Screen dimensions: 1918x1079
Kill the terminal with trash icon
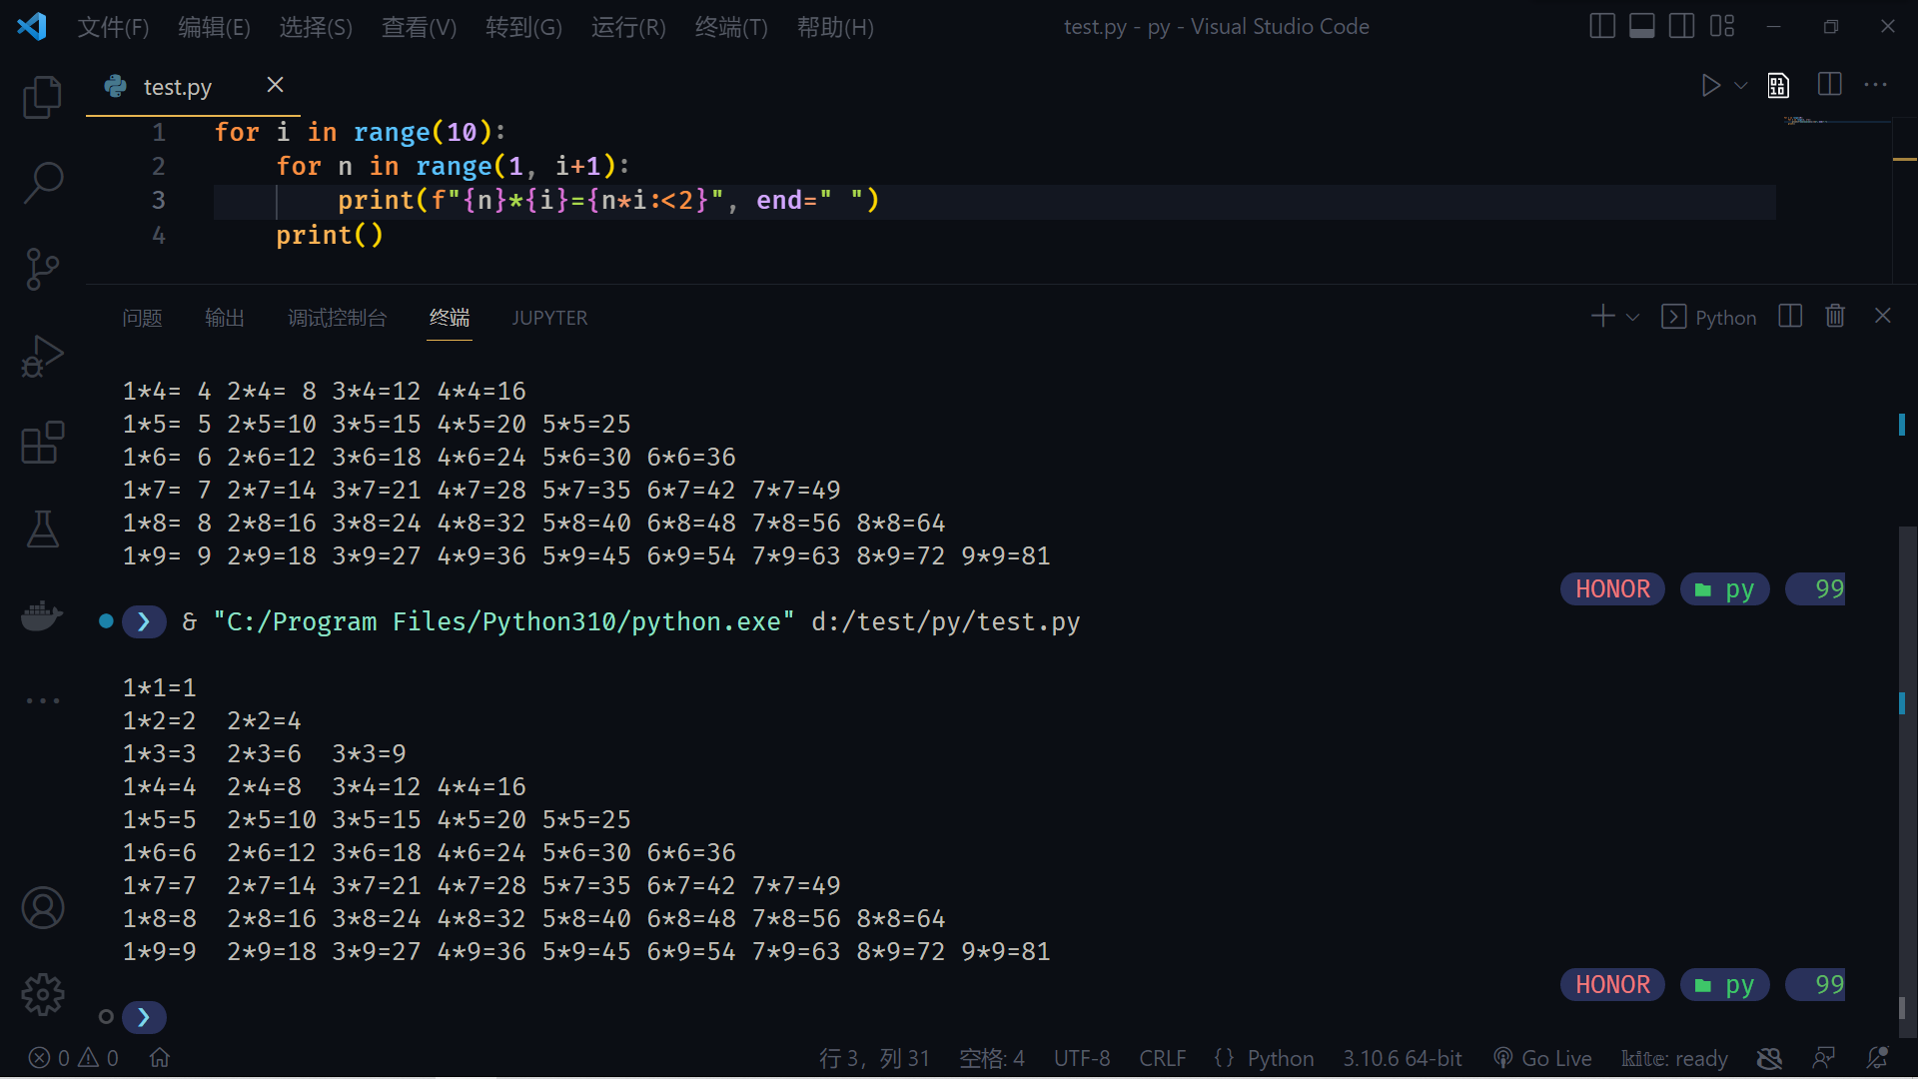(x=1836, y=316)
